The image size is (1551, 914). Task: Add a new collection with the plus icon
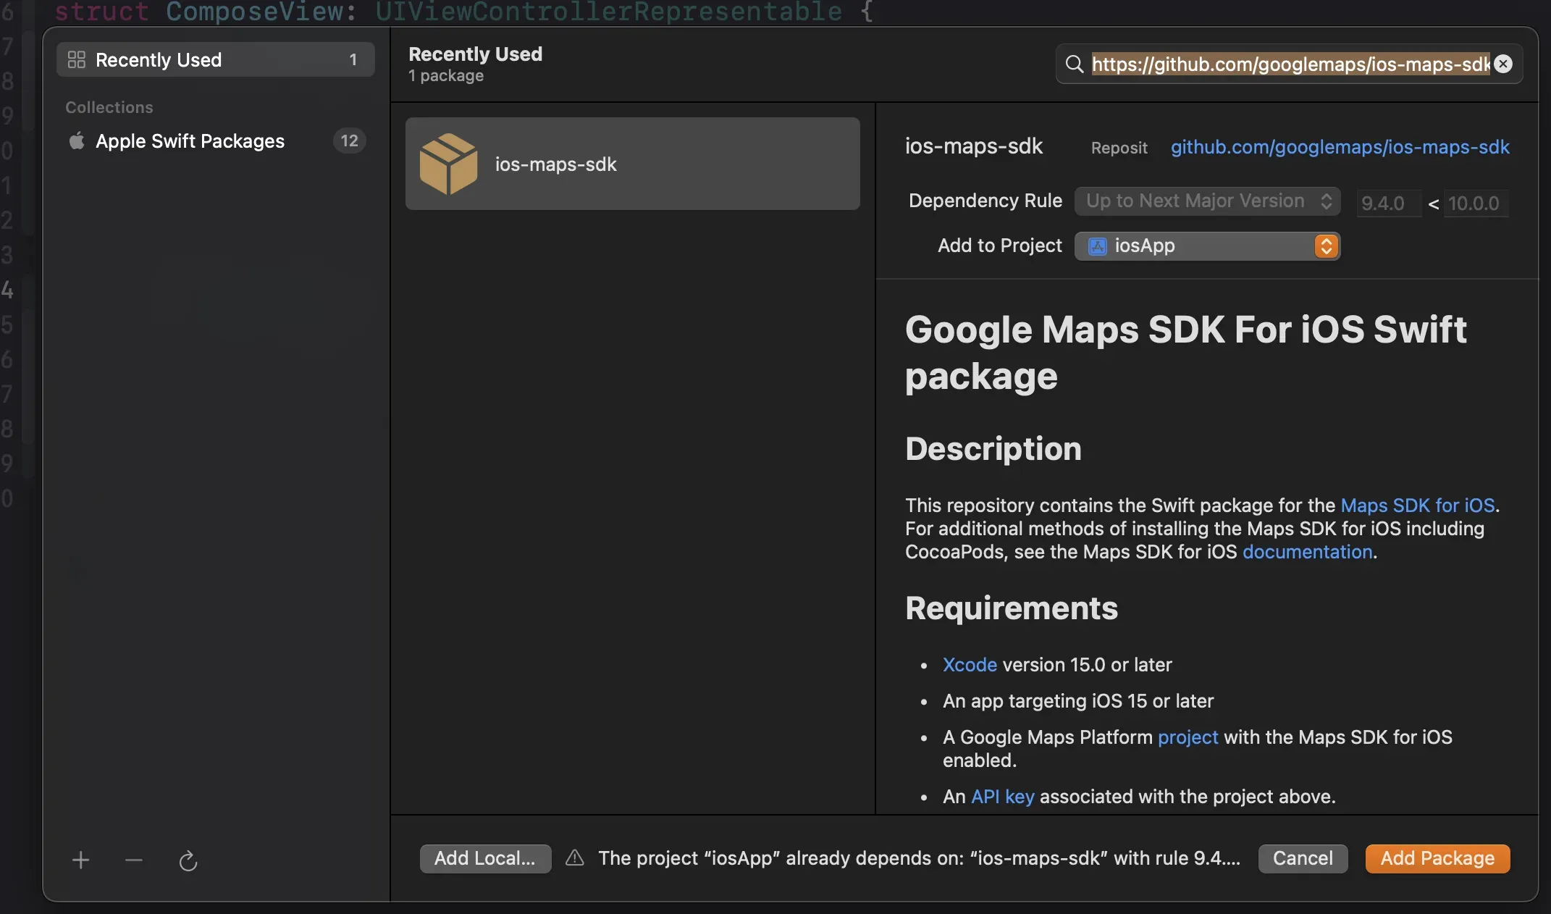coord(80,860)
